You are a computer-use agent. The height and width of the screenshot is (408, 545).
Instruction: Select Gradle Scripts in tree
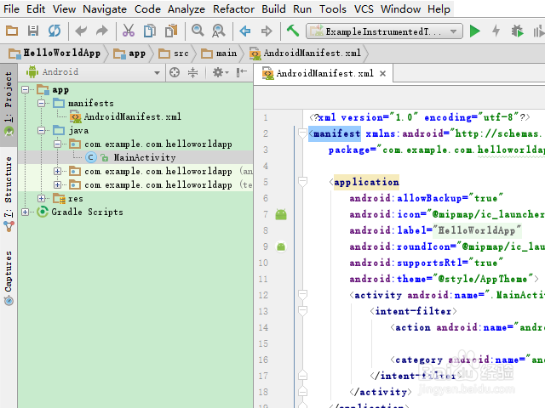pos(87,212)
